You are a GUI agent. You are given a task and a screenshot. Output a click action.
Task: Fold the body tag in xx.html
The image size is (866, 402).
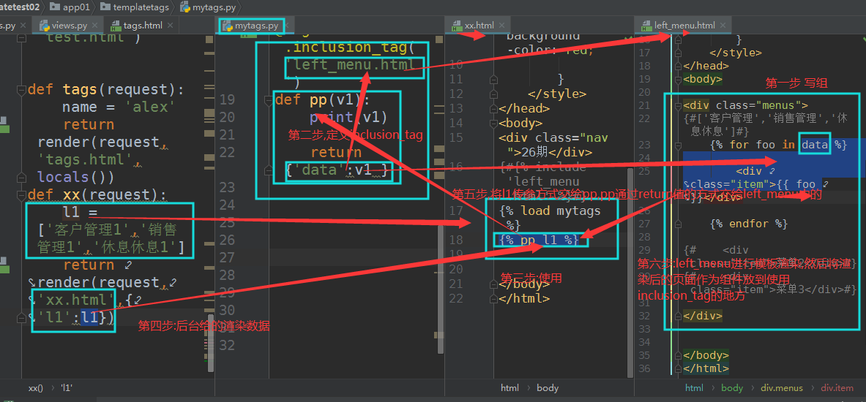494,124
